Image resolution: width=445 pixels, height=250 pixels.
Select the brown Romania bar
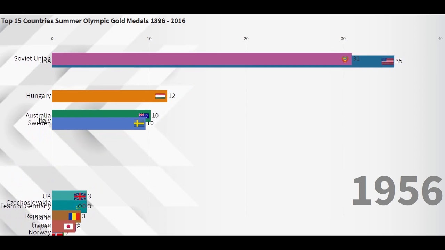(66, 217)
